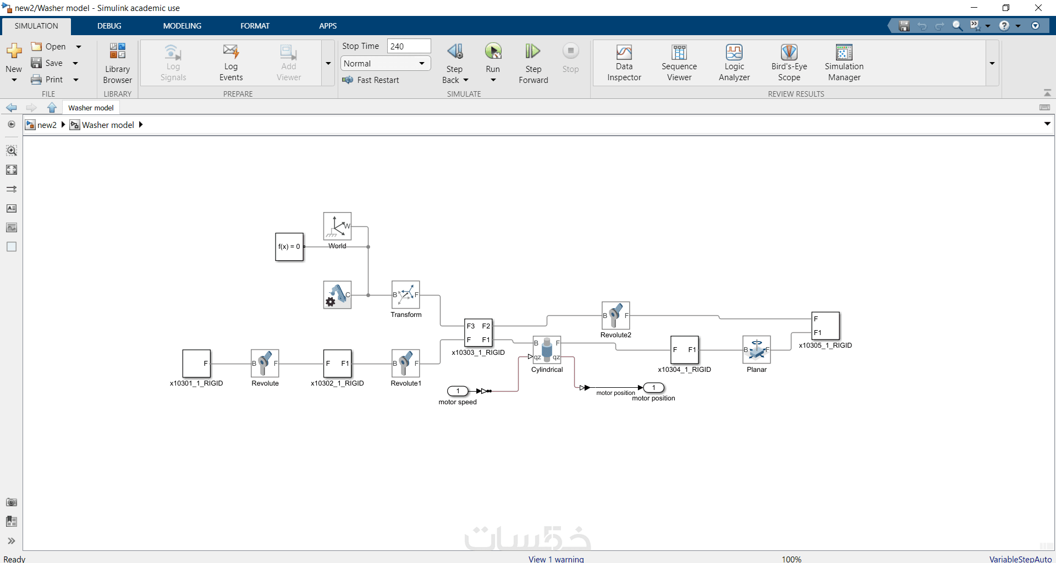The height and width of the screenshot is (563, 1056).
Task: Click the Print icon
Action: [36, 79]
